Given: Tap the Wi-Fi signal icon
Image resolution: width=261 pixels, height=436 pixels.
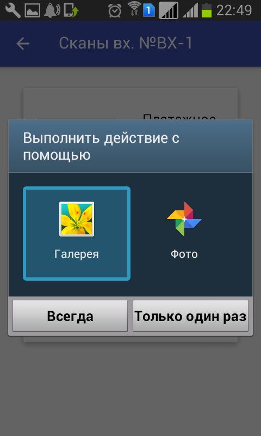Looking at the screenshot, I should (x=134, y=9).
